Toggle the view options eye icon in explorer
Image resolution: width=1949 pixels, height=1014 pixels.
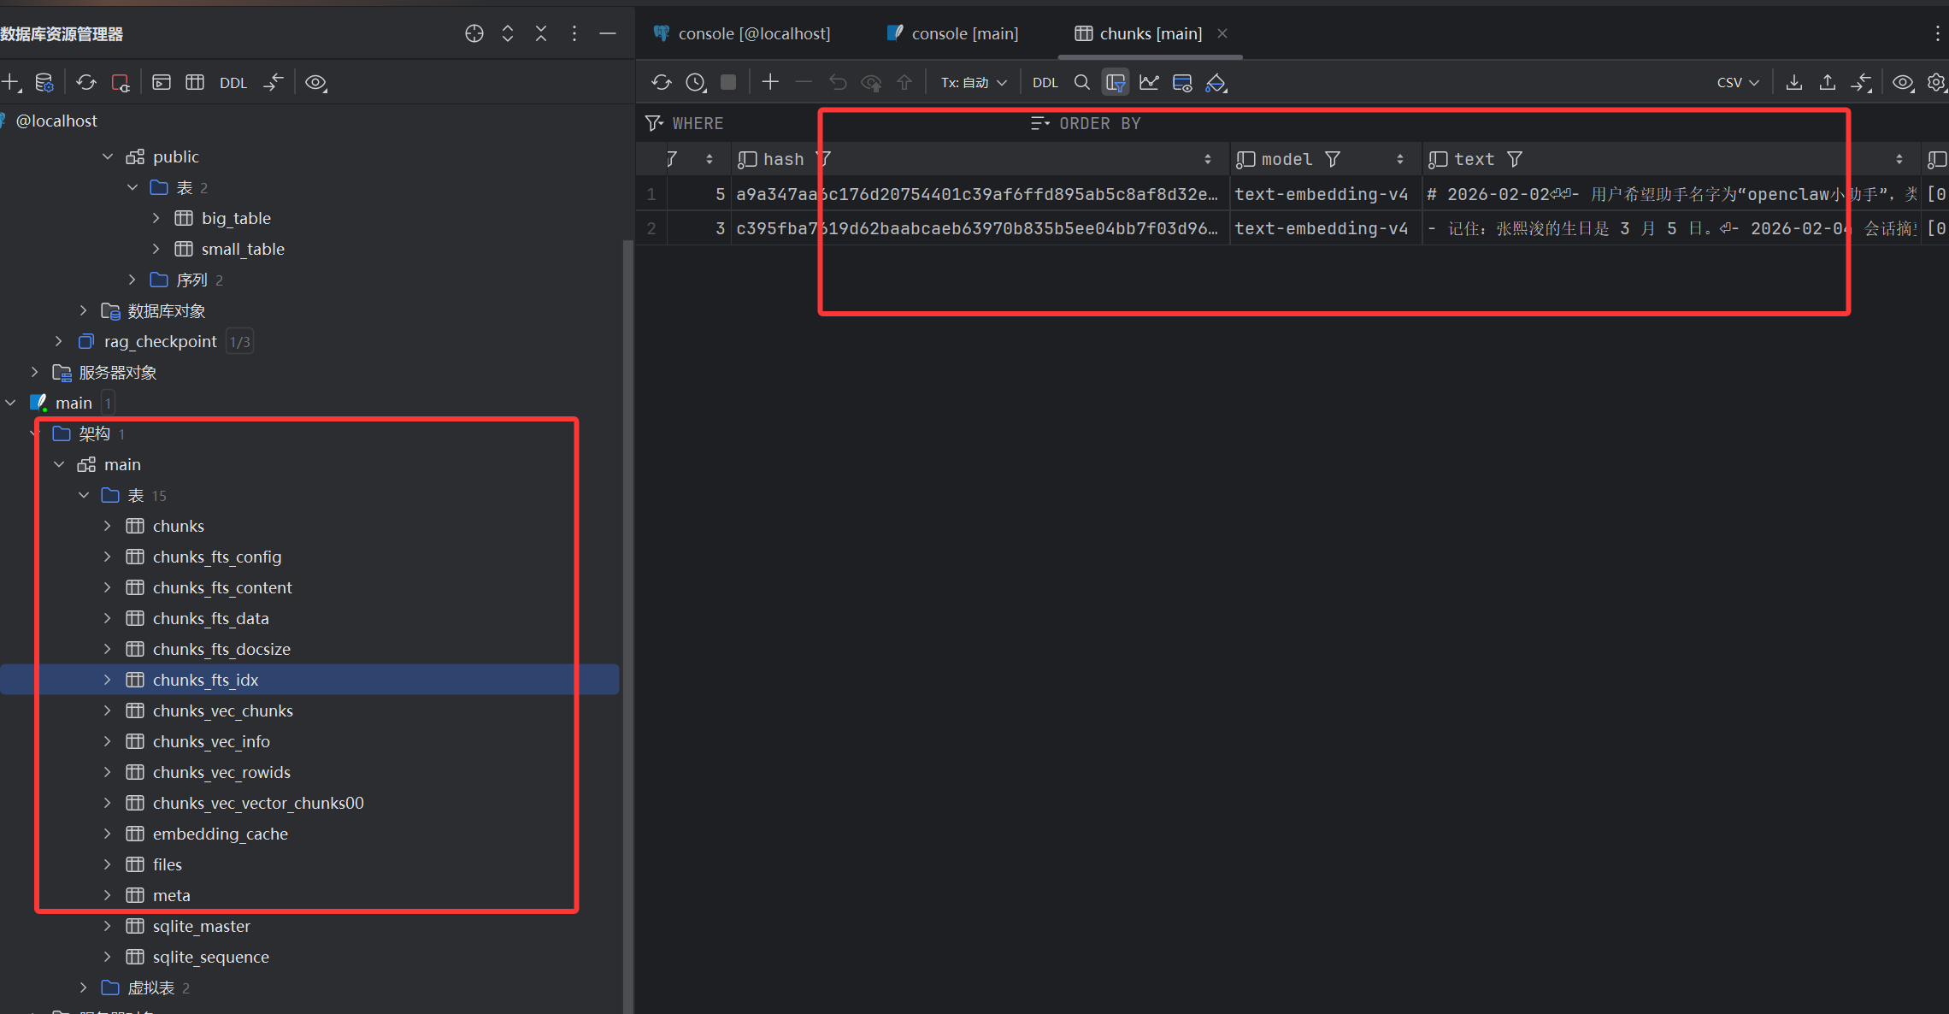coord(315,83)
